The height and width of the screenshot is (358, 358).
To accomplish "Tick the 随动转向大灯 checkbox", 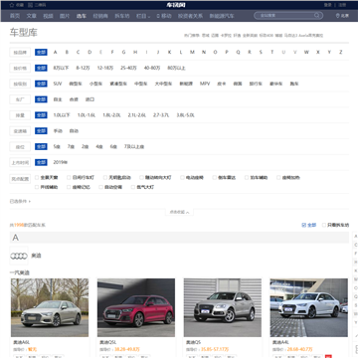I will coord(141,178).
